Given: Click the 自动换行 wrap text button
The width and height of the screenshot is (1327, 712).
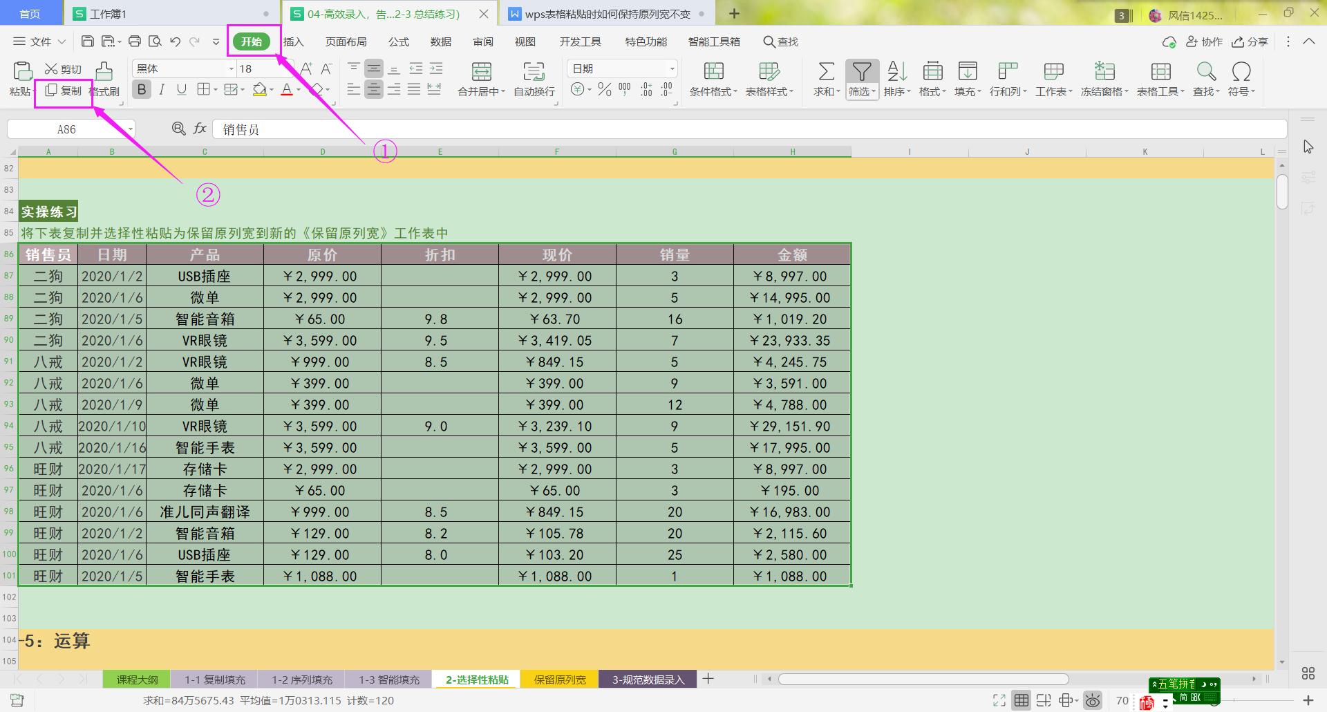Looking at the screenshot, I should pos(533,76).
